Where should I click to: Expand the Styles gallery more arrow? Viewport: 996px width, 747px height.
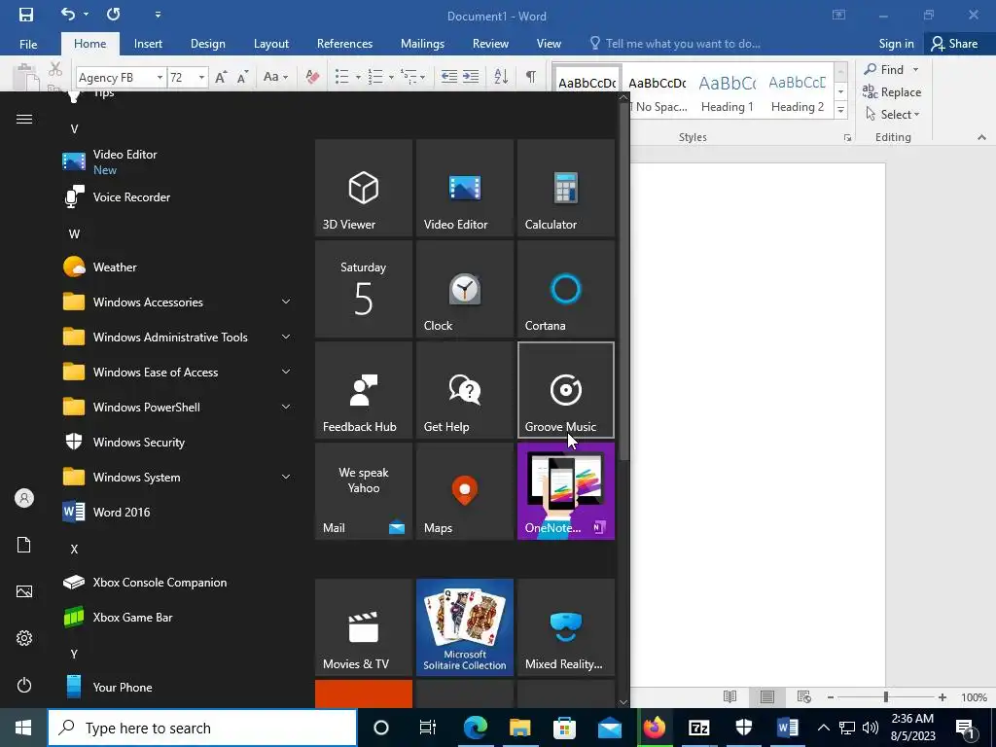coord(841,110)
